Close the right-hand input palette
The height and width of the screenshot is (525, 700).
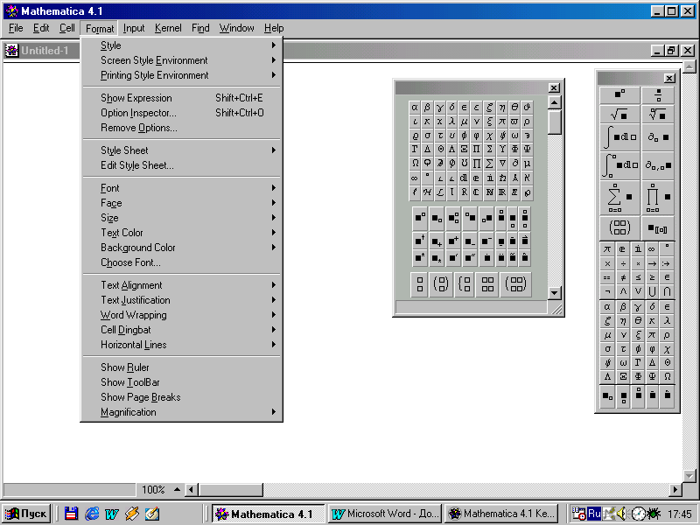(x=668, y=79)
